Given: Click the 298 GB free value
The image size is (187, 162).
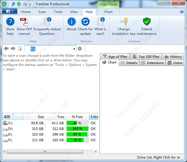Looking at the screenshot, I should click(x=58, y=134).
